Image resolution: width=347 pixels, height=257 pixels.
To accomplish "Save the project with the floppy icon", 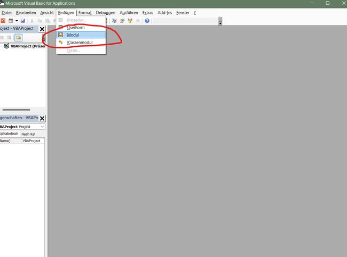I will pyautogui.click(x=22, y=21).
